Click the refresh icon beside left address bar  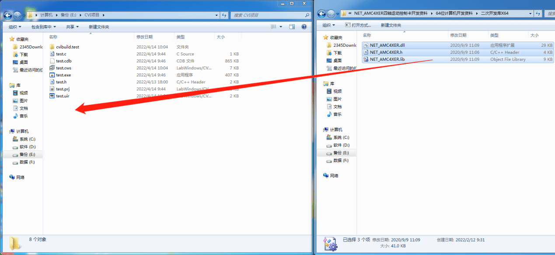(224, 15)
